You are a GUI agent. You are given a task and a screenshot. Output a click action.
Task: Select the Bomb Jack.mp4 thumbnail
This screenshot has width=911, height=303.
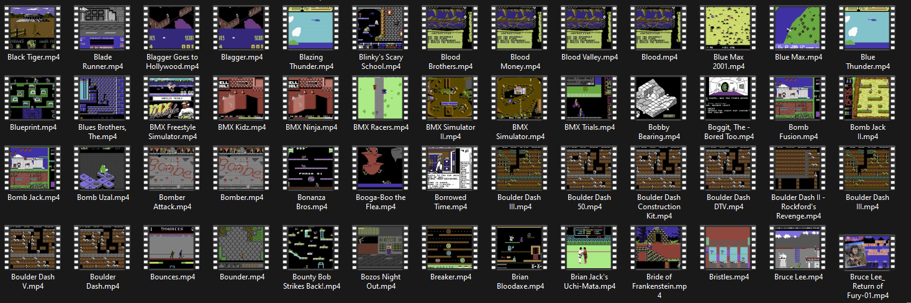(x=34, y=168)
